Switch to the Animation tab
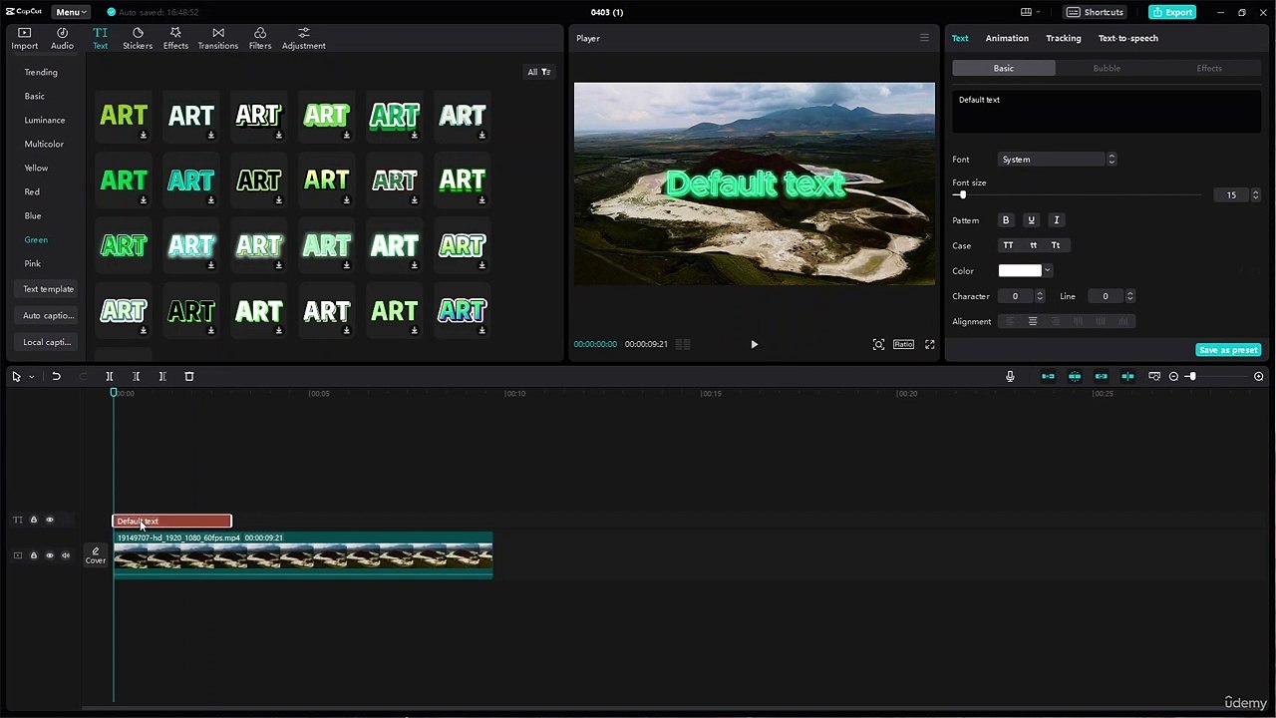The image size is (1276, 718). pyautogui.click(x=1007, y=38)
